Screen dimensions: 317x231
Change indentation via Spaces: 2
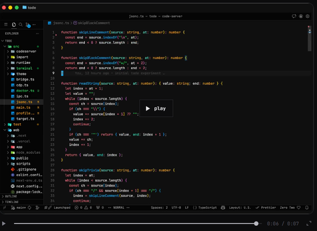pyautogui.click(x=159, y=208)
